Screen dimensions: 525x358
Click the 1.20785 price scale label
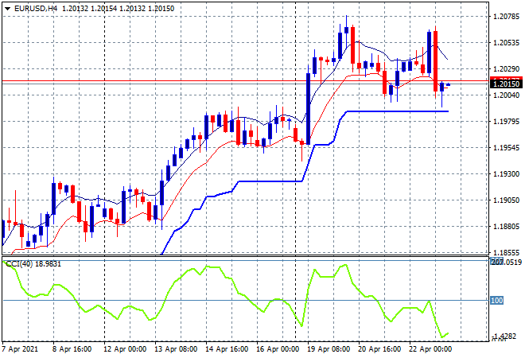tap(507, 17)
